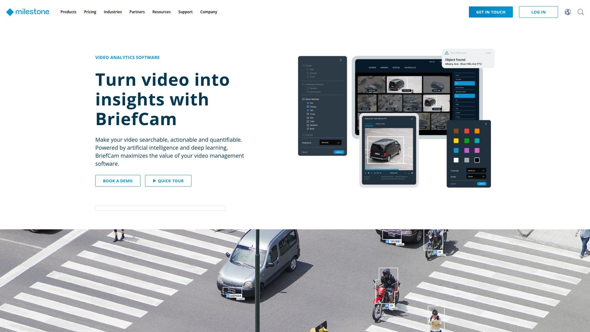
Task: Switch to the SCHEDULED tab in mockup
Action: [410, 67]
